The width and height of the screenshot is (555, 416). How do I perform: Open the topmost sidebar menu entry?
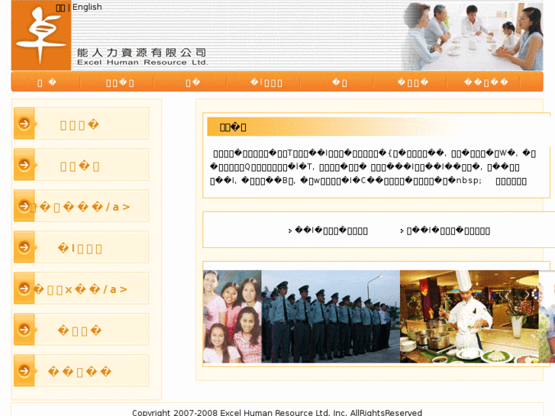click(79, 125)
